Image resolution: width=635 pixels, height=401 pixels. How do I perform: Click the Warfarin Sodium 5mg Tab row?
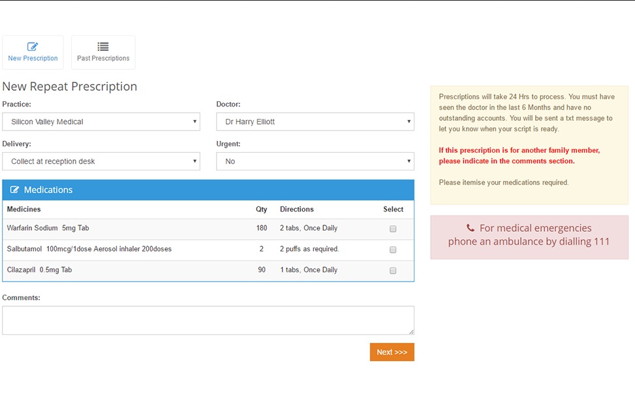tap(208, 229)
